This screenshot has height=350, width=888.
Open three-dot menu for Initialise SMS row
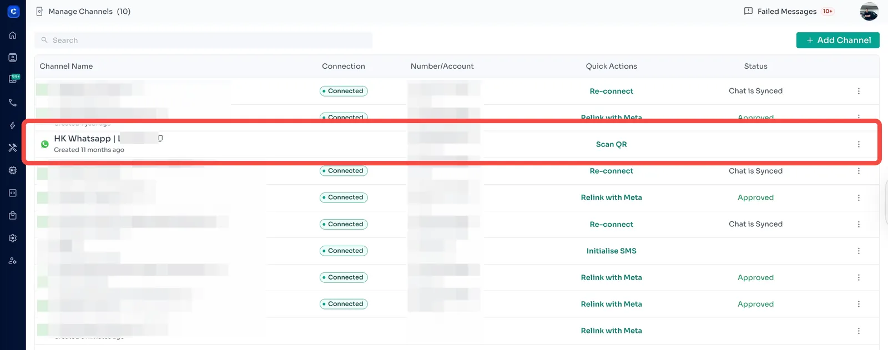tap(859, 251)
